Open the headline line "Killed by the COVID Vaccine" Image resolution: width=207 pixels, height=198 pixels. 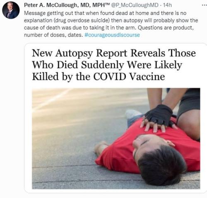[99, 77]
